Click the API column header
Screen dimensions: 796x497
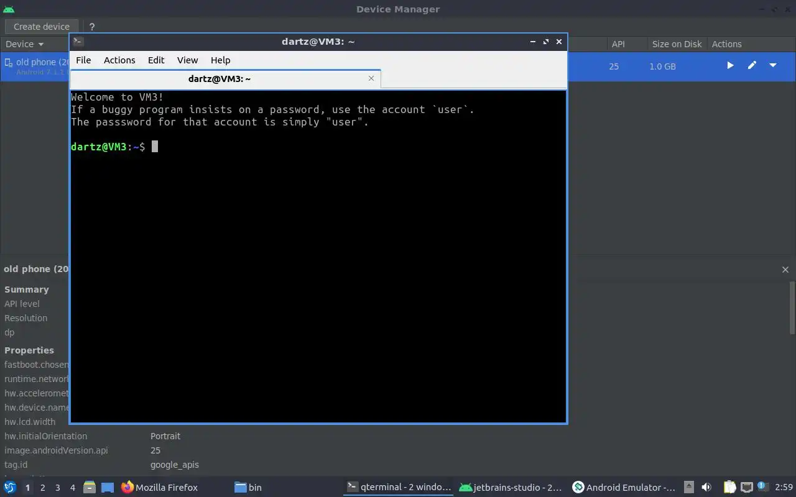[x=618, y=44]
